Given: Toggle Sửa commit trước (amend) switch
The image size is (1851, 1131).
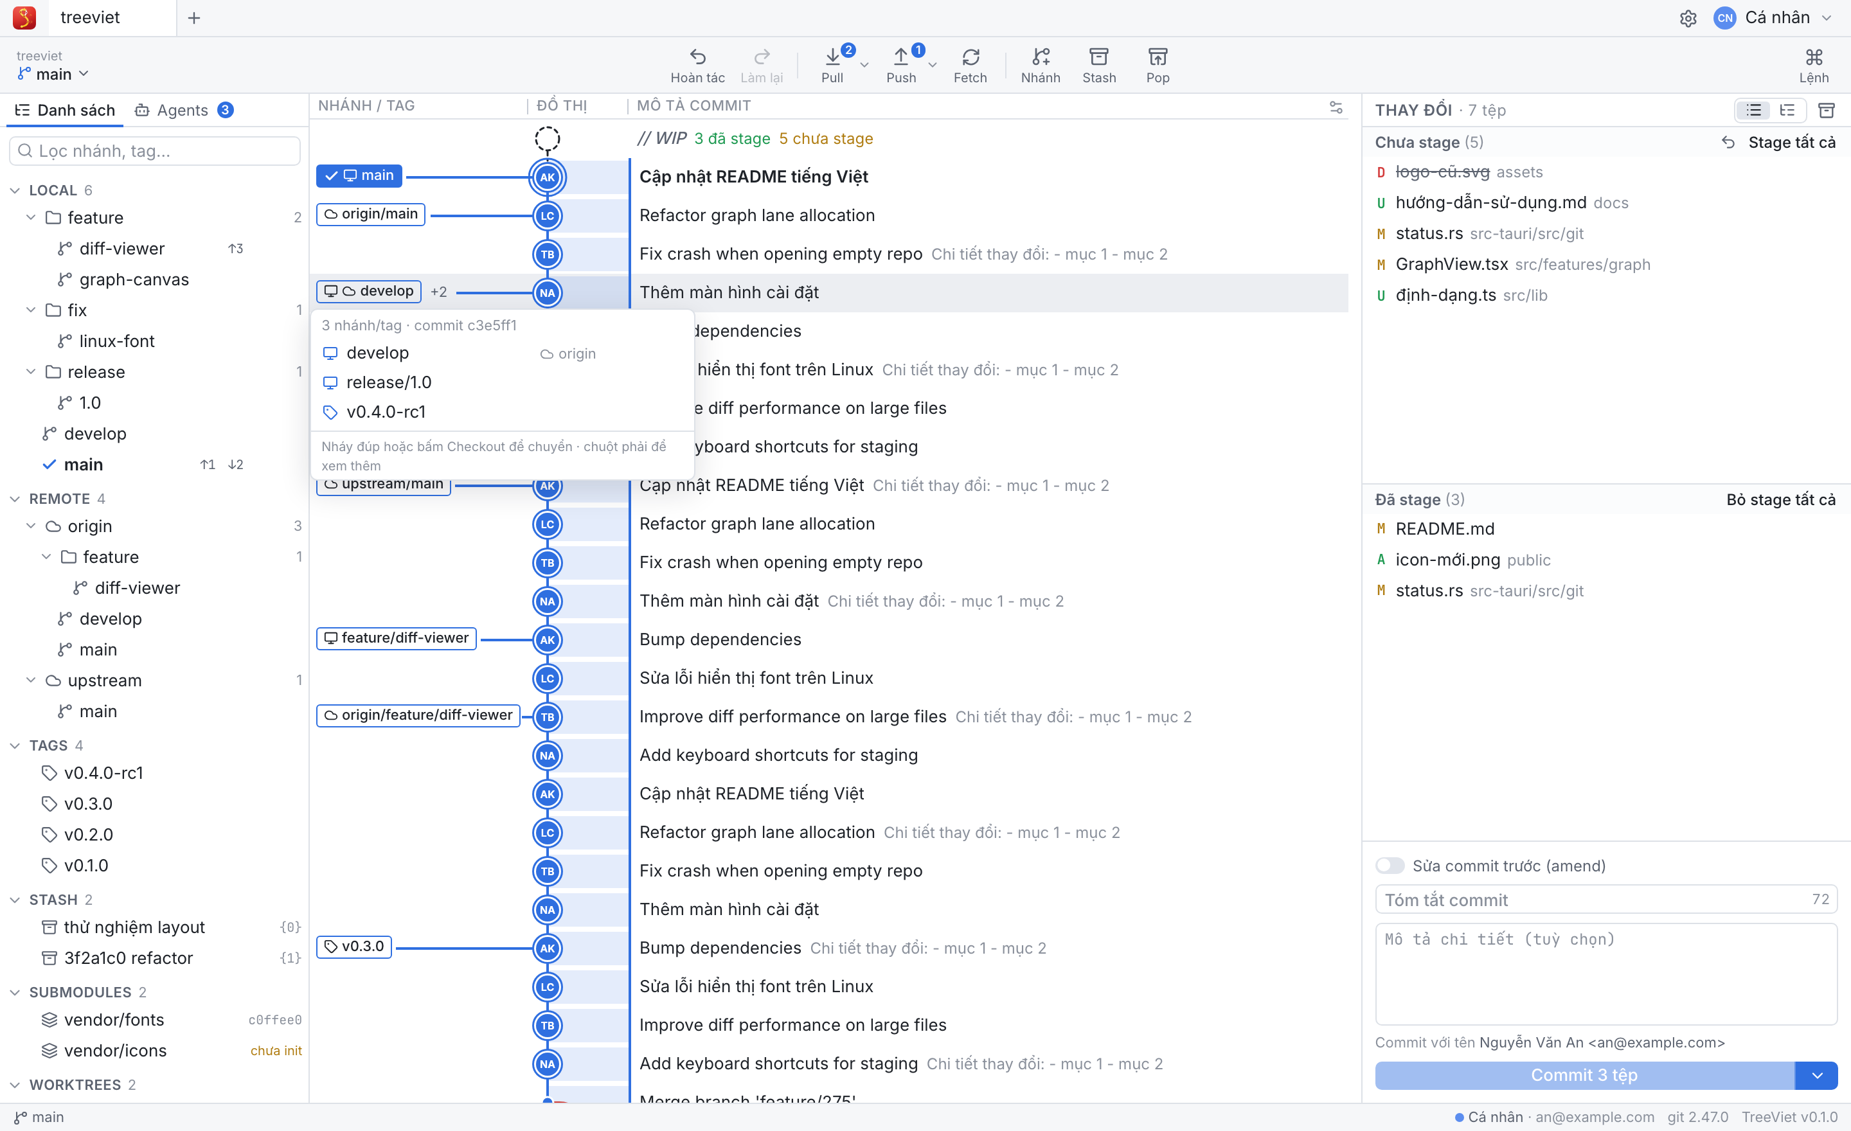Looking at the screenshot, I should [1389, 866].
